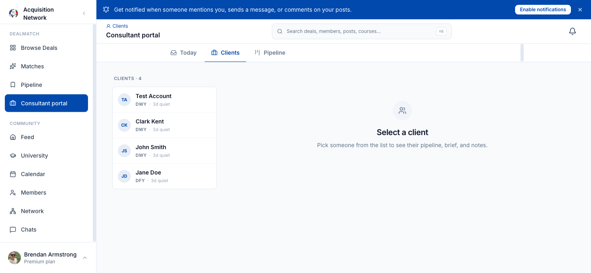Expand Brendan Armstrong account menu chevron

click(x=85, y=258)
